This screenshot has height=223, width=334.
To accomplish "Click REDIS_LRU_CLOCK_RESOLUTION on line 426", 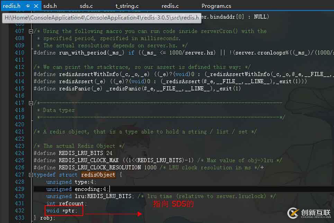I will pyautogui.click(x=100, y=167).
